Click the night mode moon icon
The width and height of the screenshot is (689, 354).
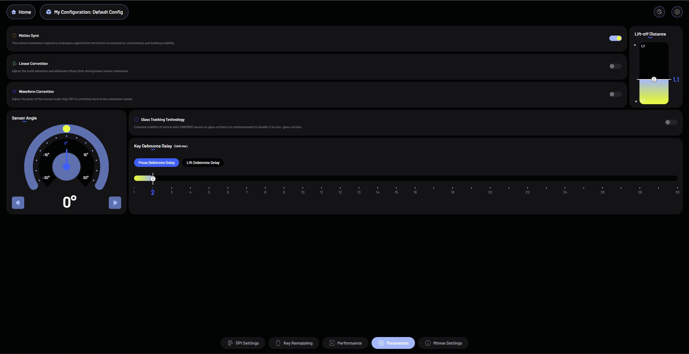(659, 12)
